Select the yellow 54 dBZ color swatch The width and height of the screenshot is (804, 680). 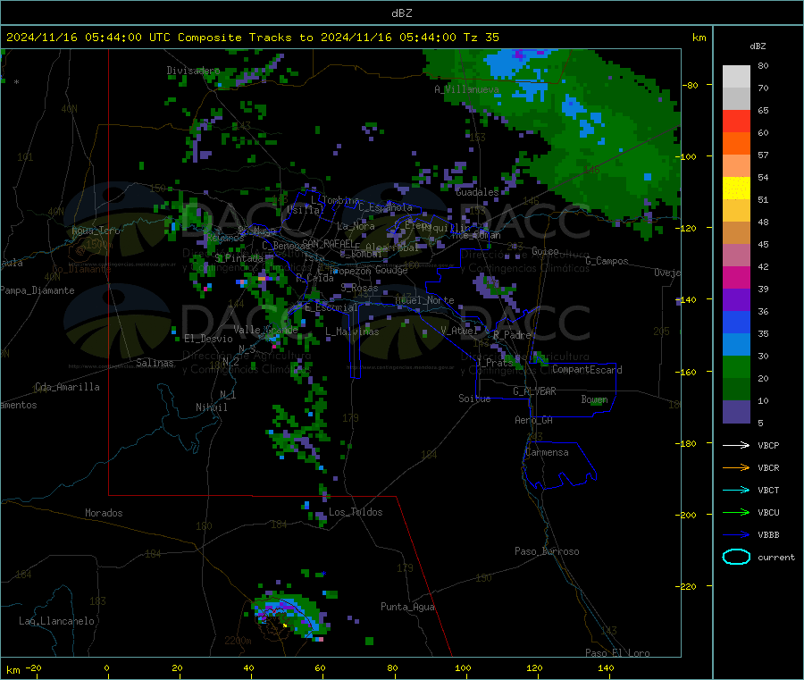tap(736, 189)
